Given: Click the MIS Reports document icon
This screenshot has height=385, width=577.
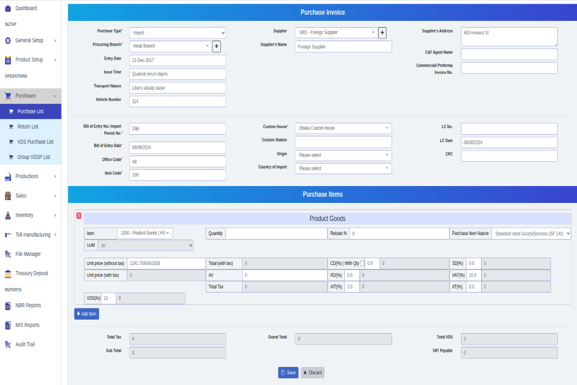Looking at the screenshot, I should click(x=8, y=325).
